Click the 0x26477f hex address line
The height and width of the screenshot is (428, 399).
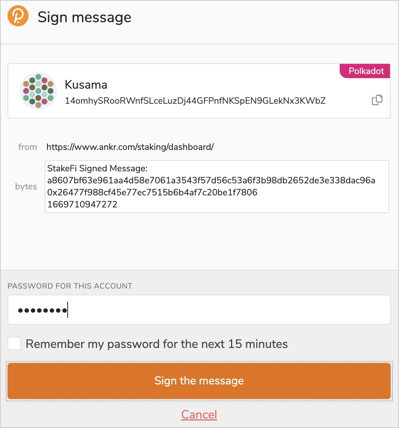point(152,192)
